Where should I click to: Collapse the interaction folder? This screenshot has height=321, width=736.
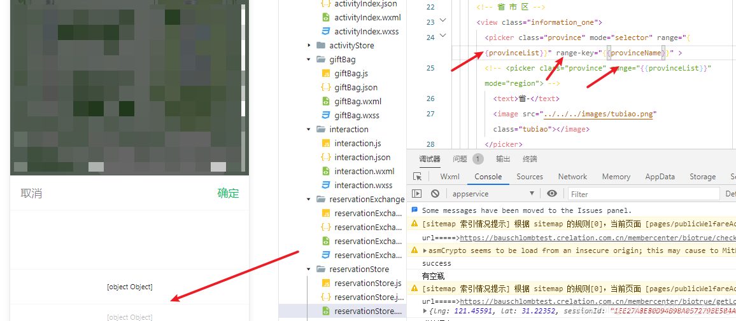pos(309,129)
